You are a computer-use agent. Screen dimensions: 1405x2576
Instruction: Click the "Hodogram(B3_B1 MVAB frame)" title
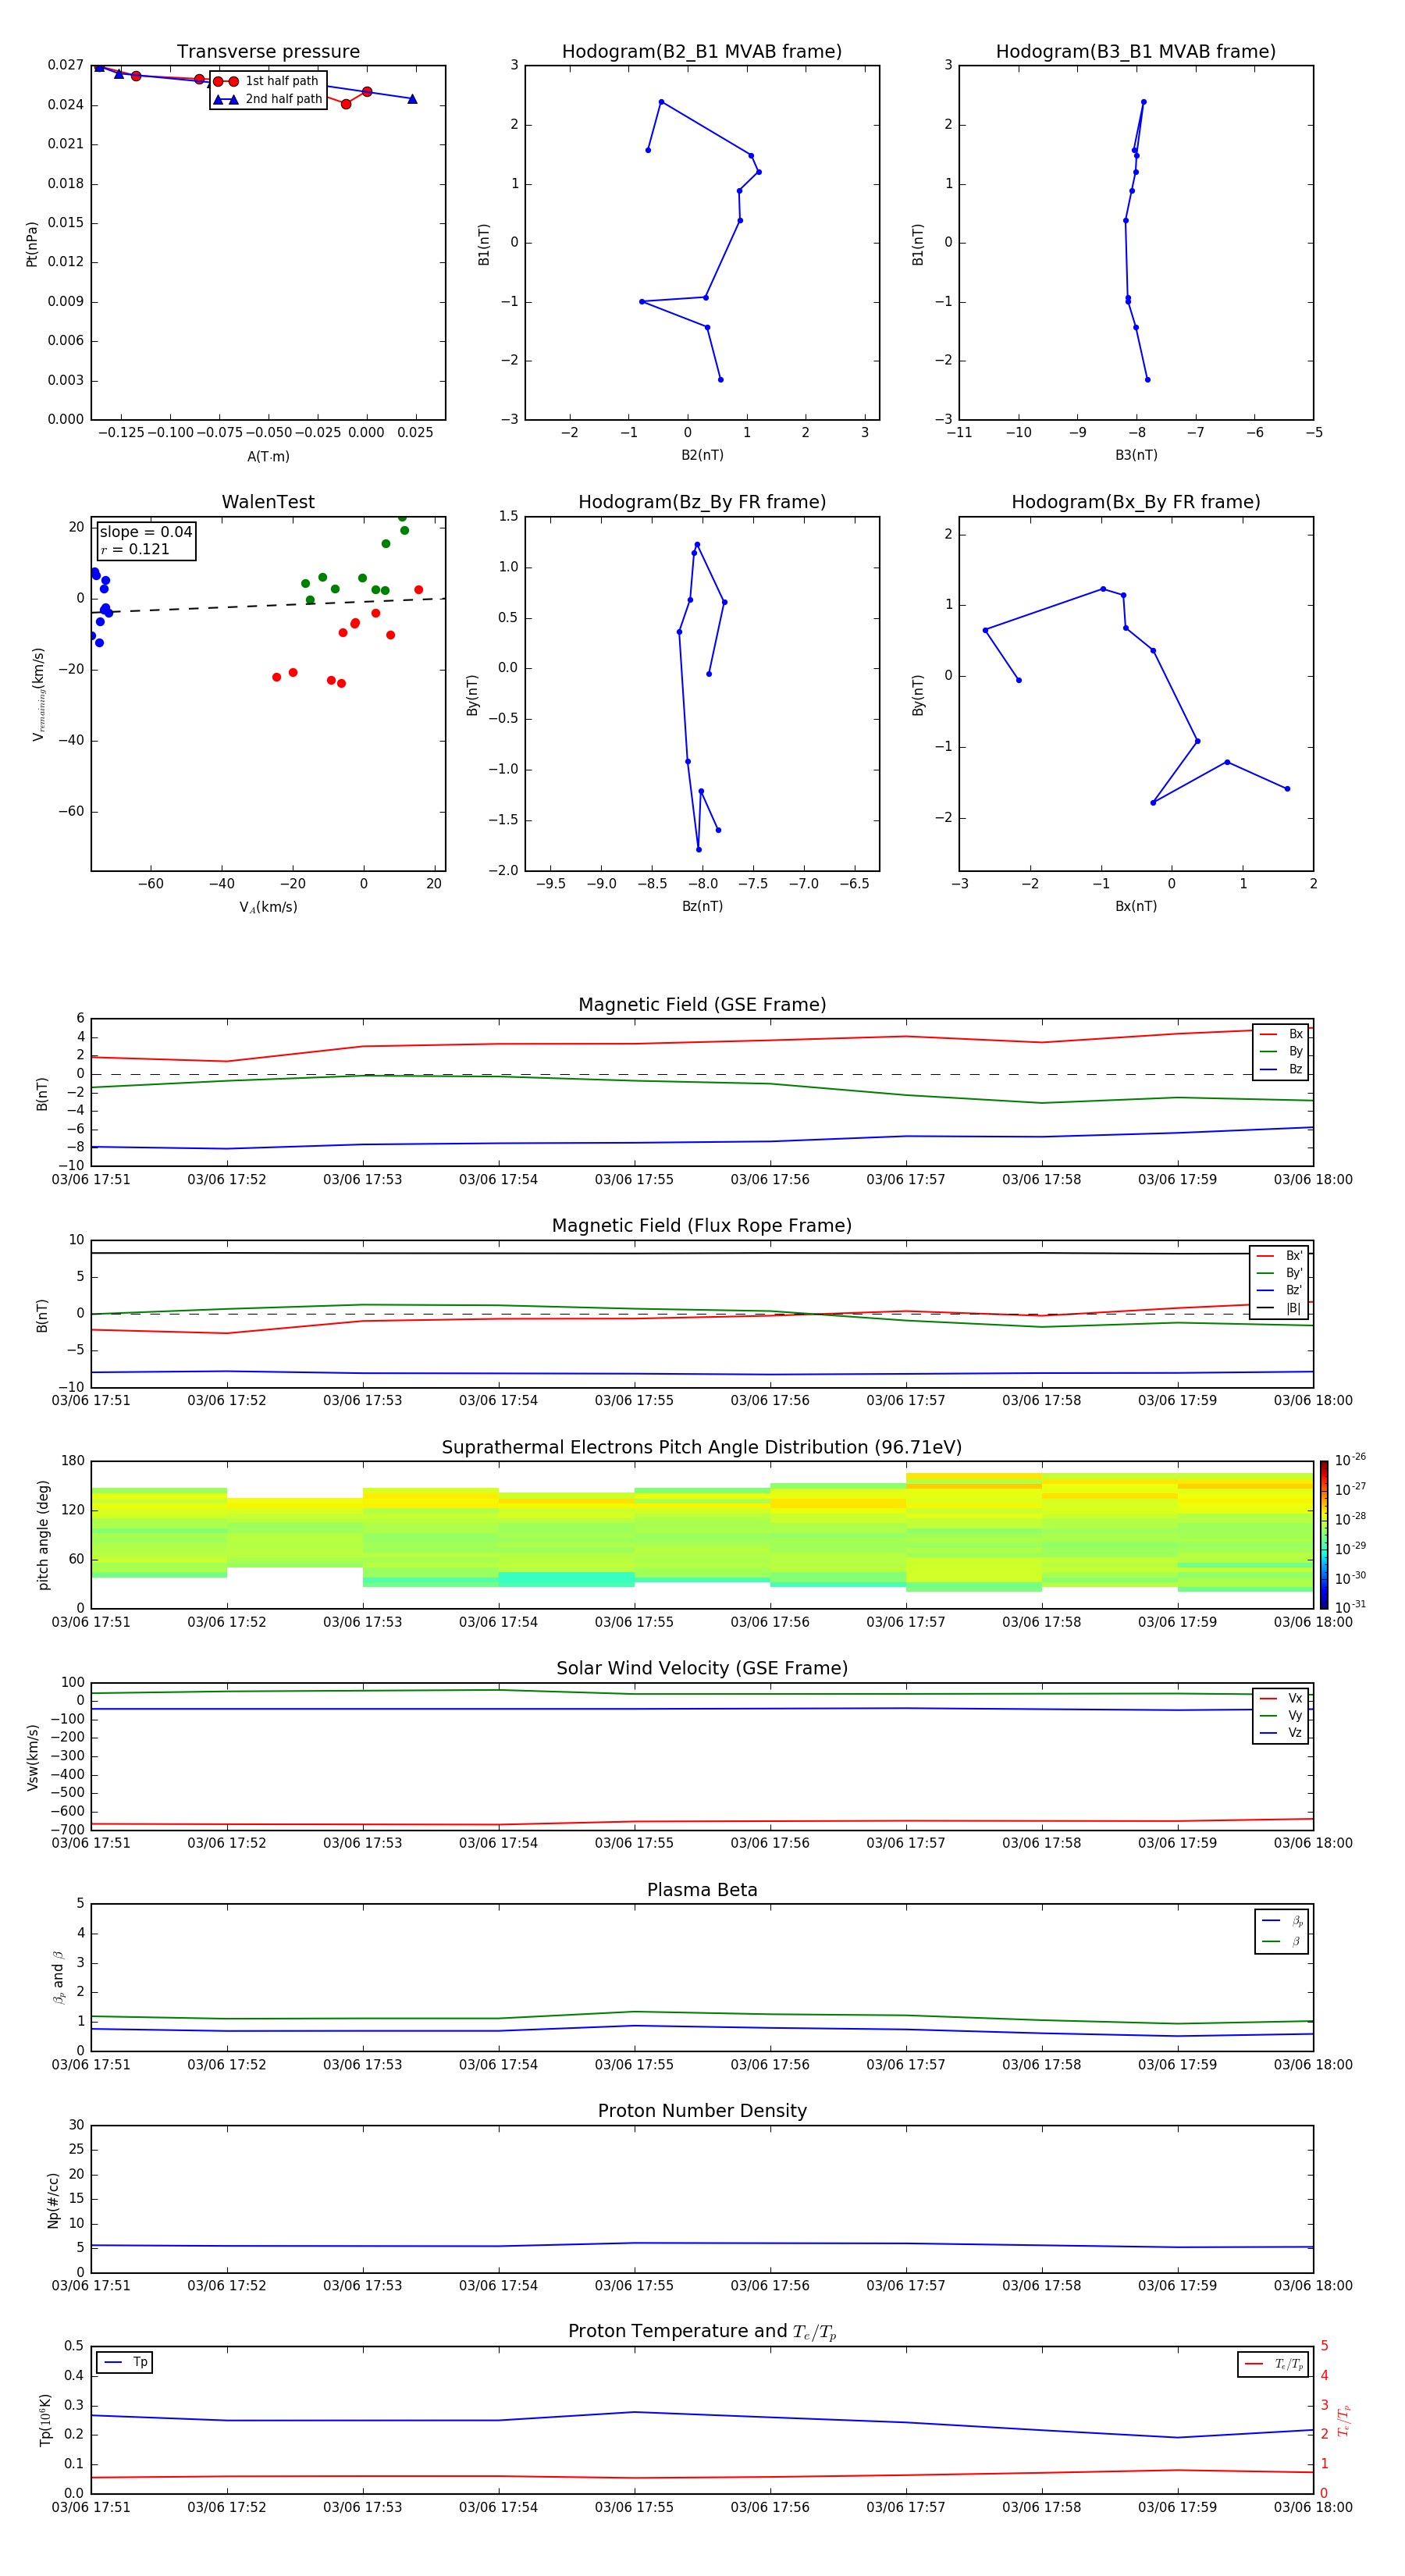click(x=1136, y=52)
